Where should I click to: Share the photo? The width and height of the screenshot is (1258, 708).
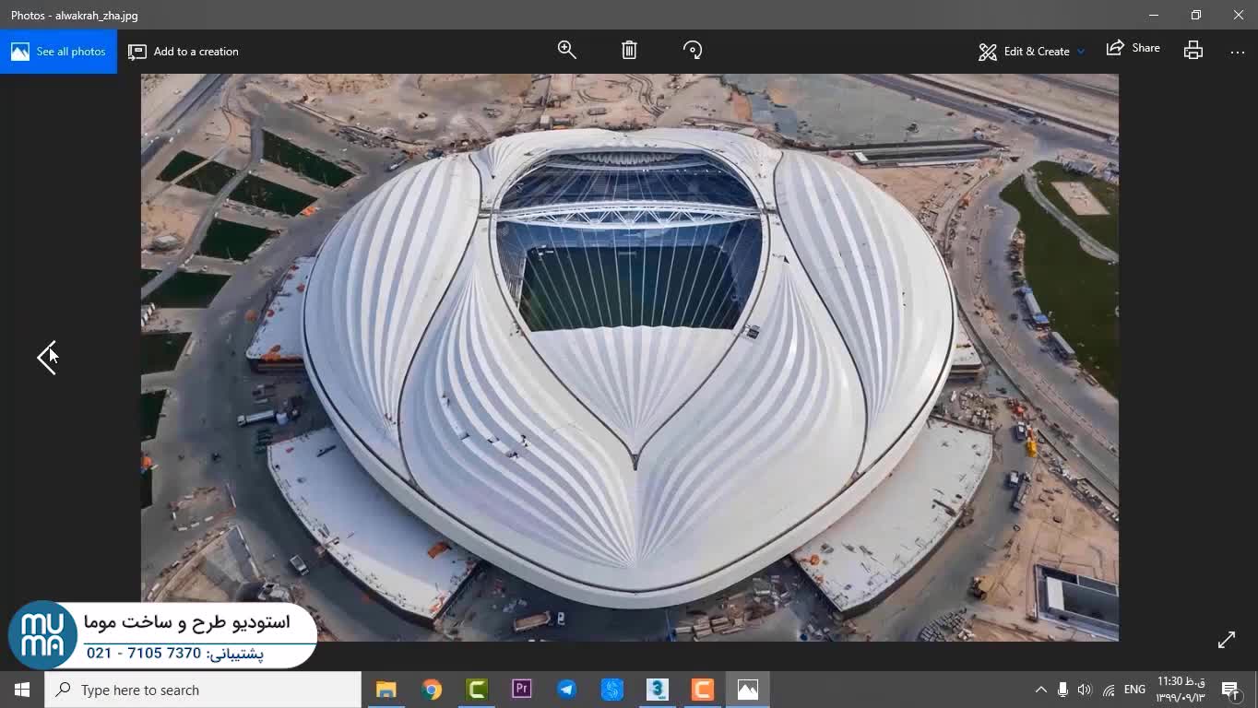1133,49
